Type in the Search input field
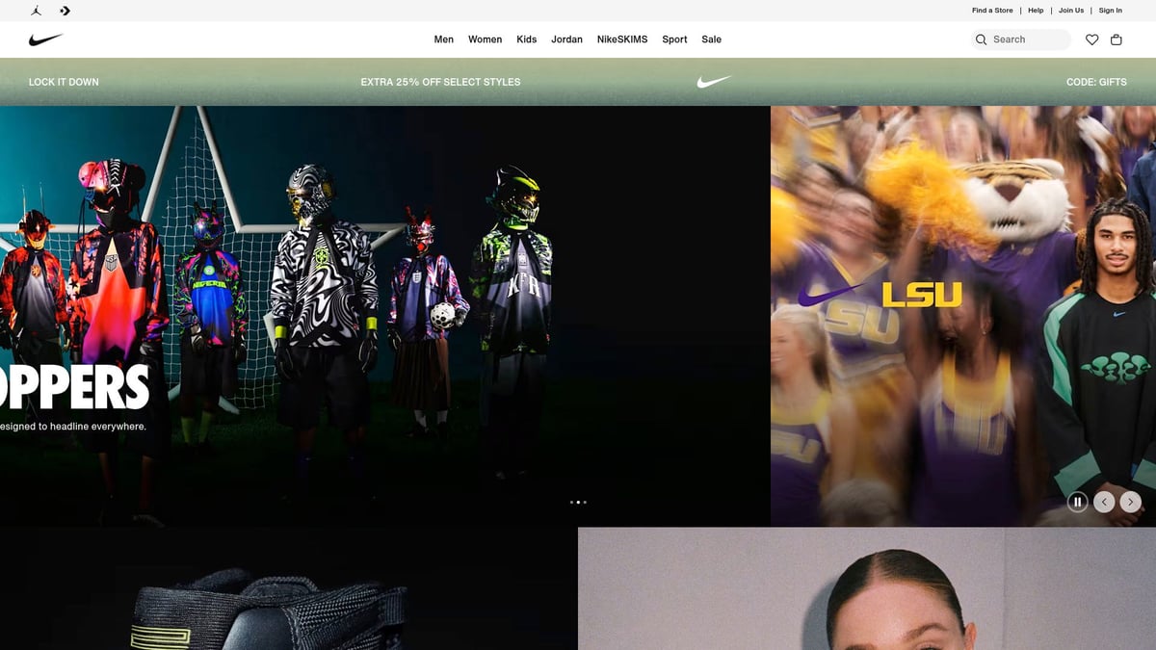1156x650 pixels. pyautogui.click(x=1028, y=39)
